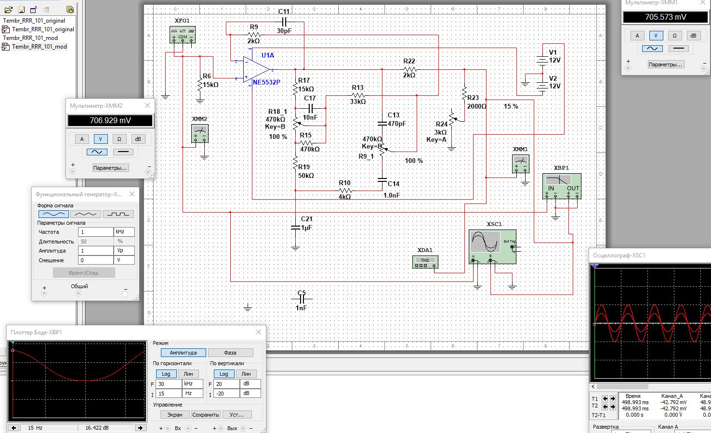This screenshot has height=433, width=711.
Task: Select square waveform in function generator
Action: pyautogui.click(x=119, y=214)
